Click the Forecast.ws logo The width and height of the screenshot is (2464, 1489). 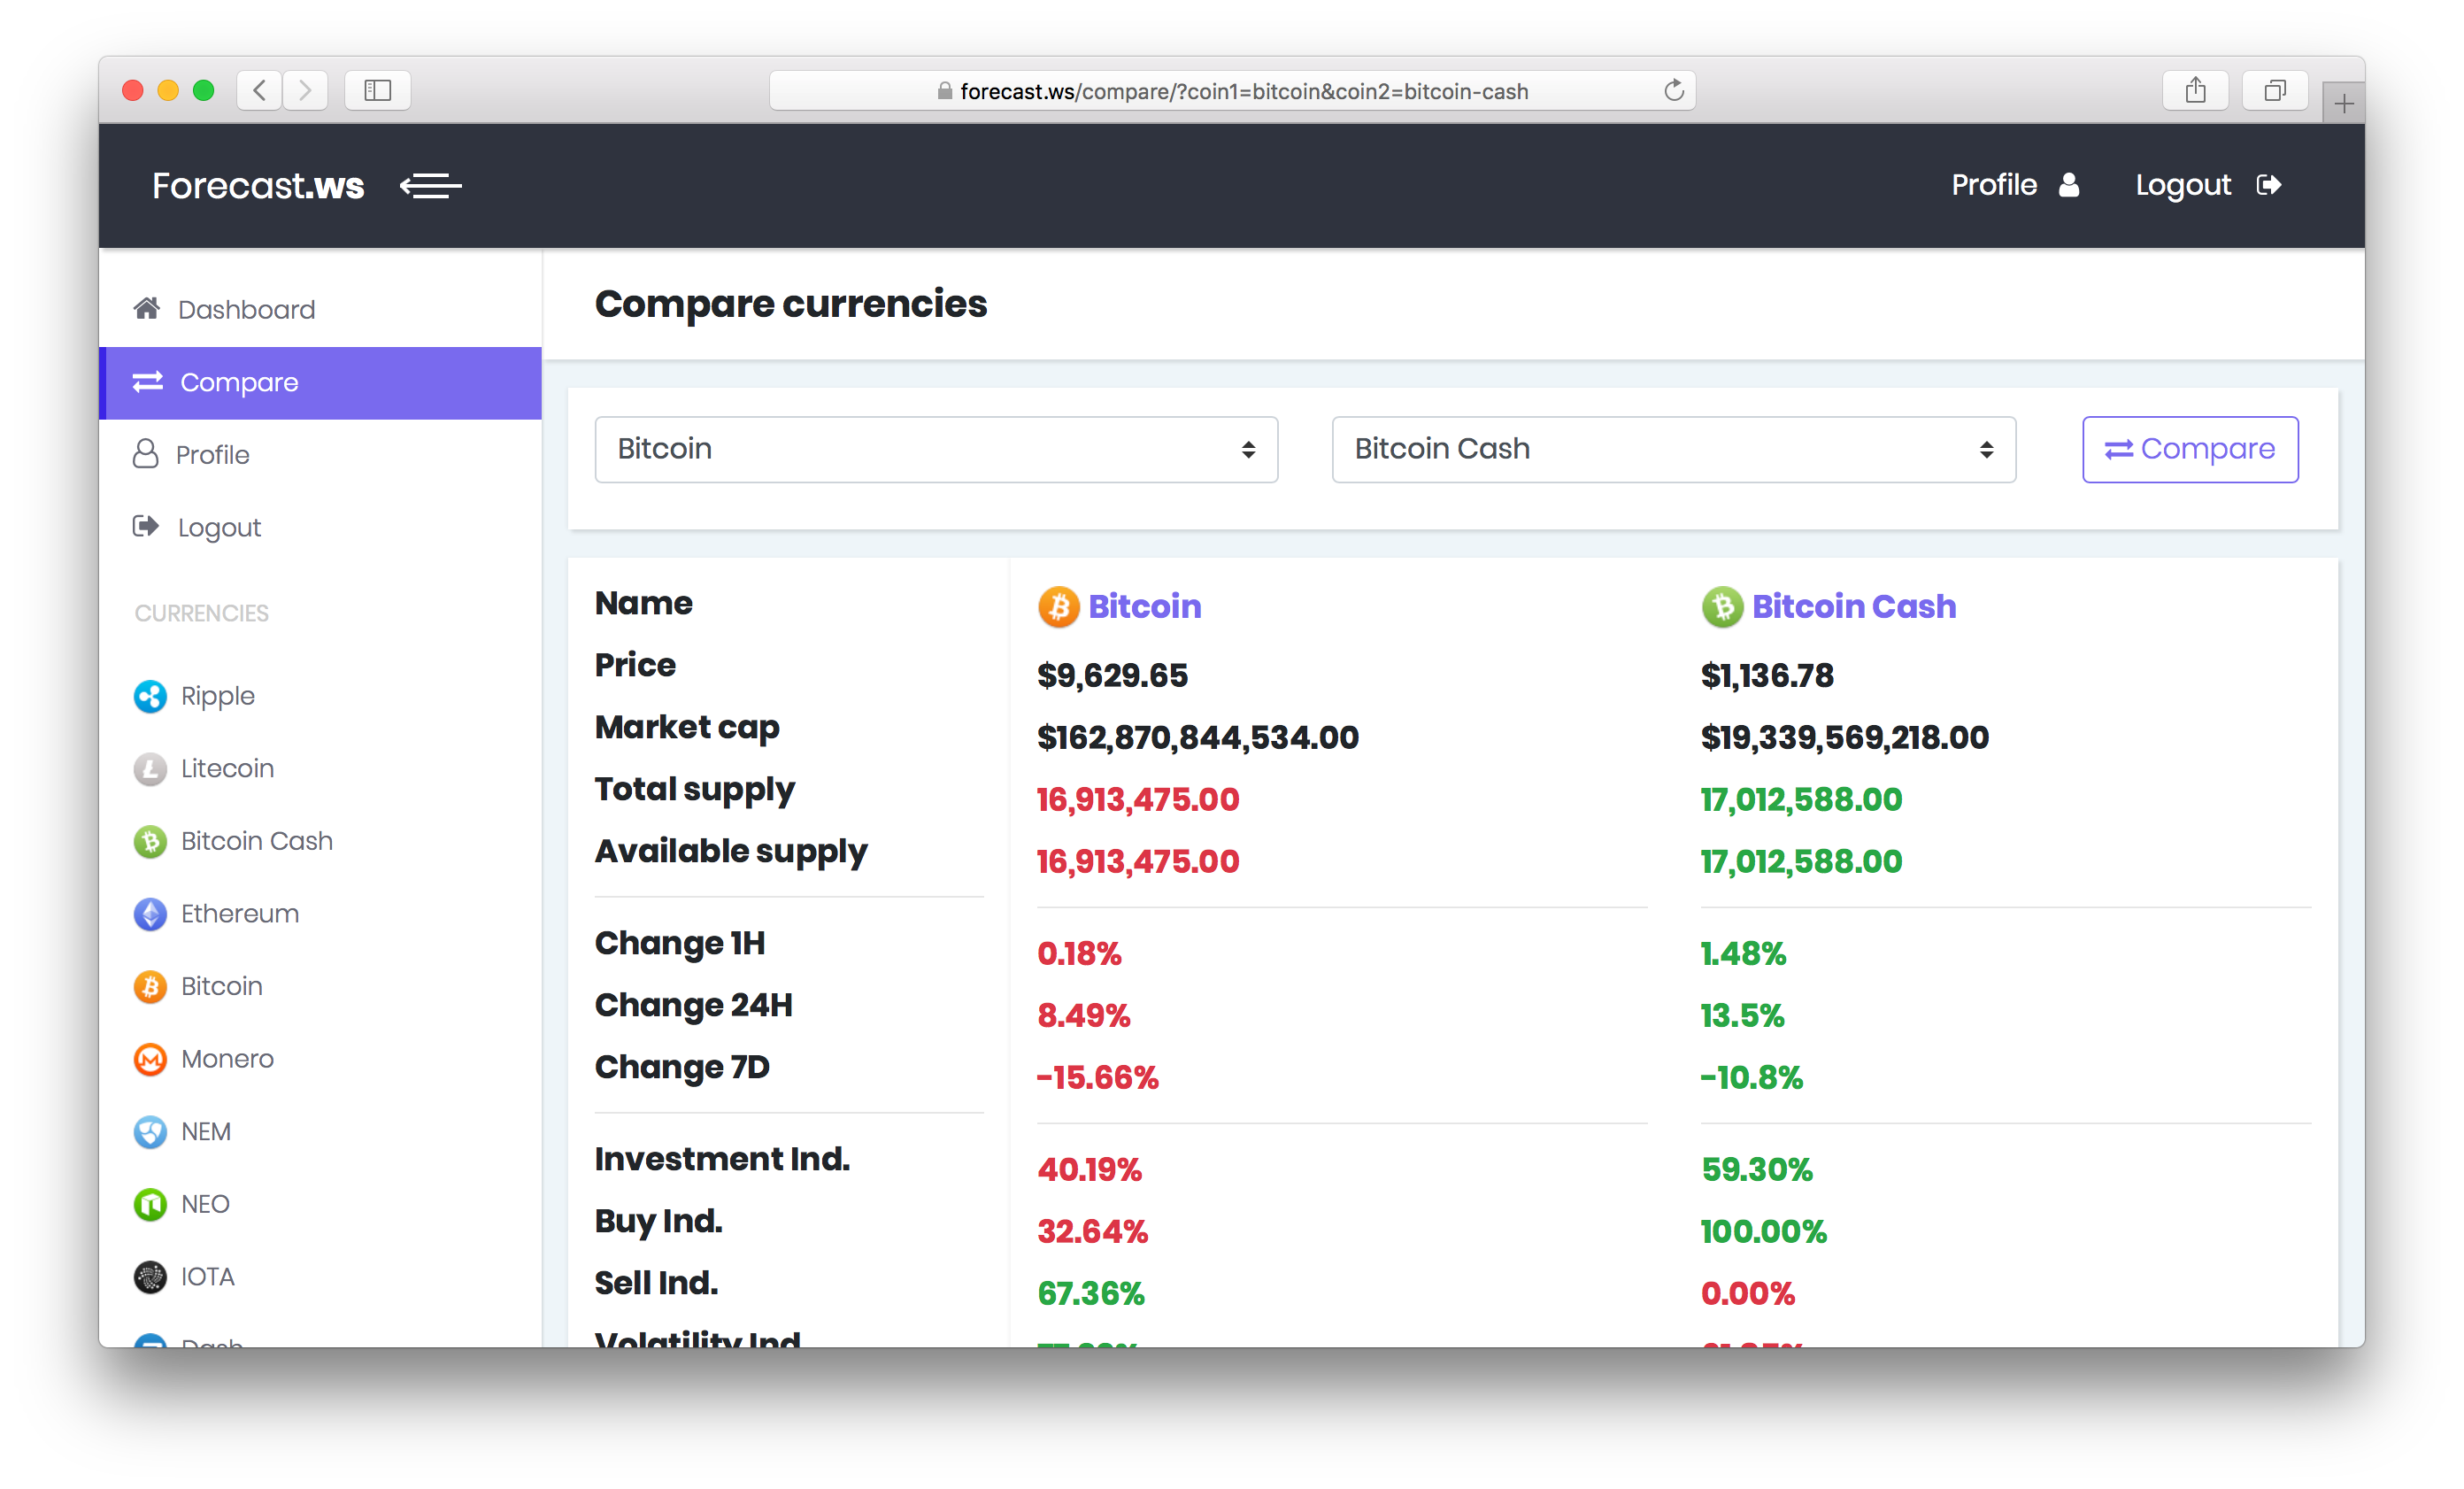pos(258,185)
